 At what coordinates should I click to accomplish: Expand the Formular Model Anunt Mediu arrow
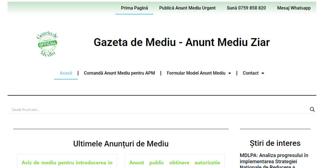(230, 73)
